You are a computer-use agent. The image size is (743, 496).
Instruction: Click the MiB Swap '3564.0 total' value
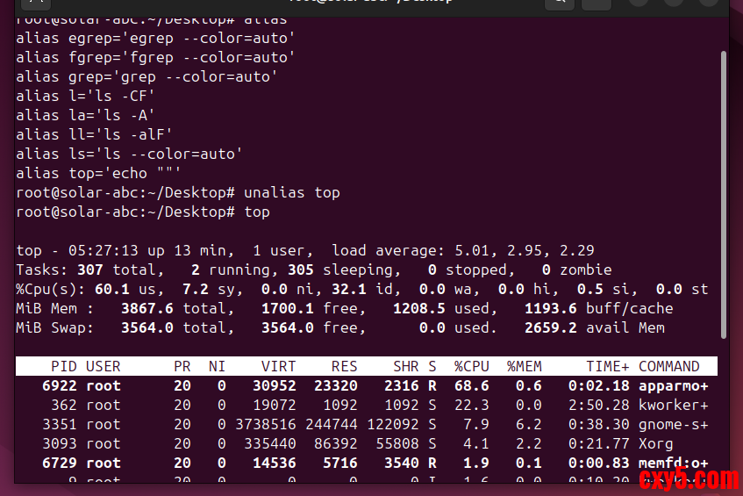tap(177, 327)
